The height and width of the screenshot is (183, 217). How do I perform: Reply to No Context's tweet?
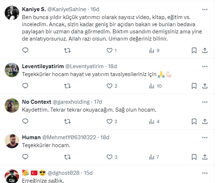tap(25, 121)
